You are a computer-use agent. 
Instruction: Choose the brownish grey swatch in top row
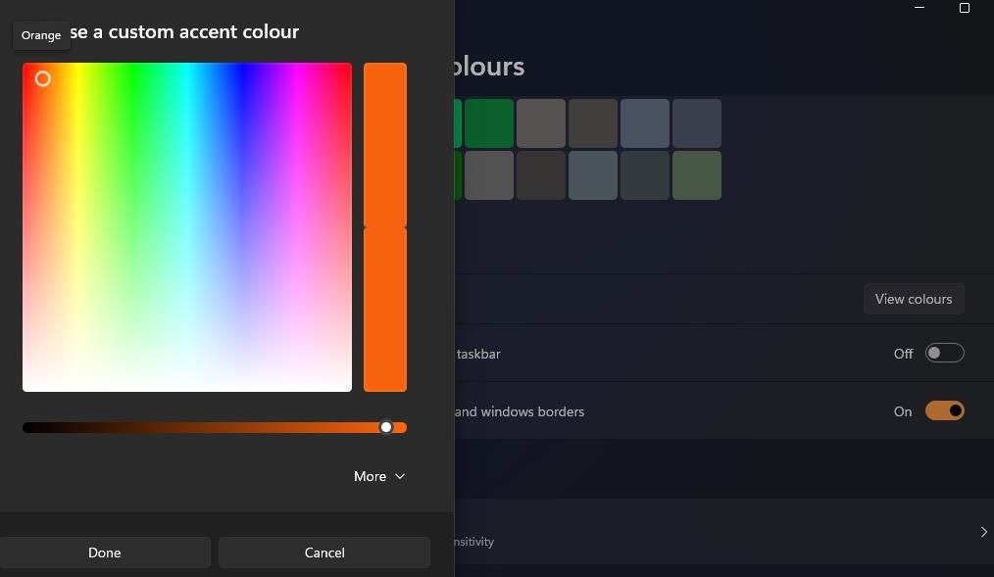541,122
